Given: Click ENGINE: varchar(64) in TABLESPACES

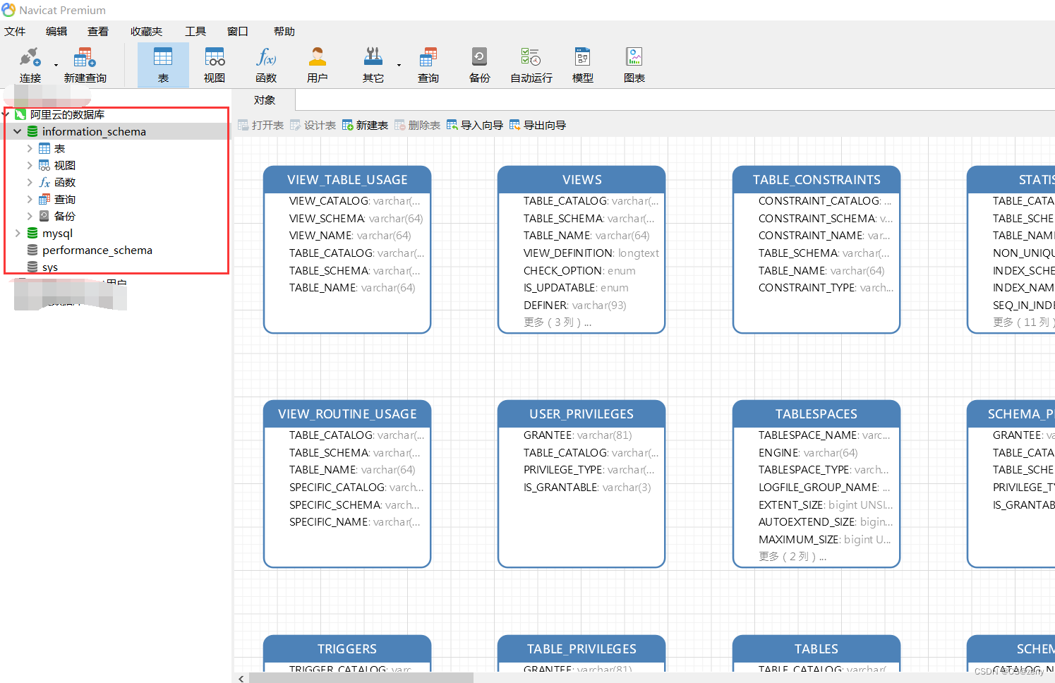Looking at the screenshot, I should (808, 452).
